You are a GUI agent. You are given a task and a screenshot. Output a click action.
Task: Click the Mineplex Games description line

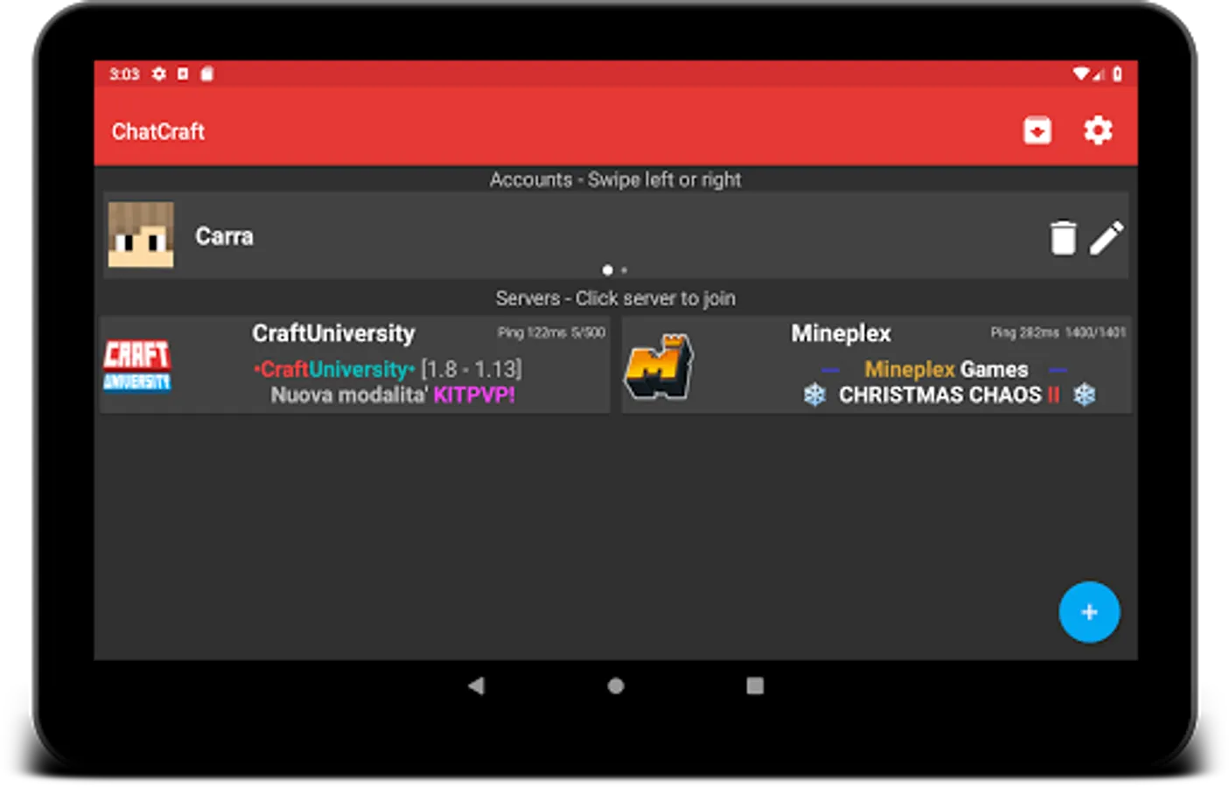tap(946, 369)
